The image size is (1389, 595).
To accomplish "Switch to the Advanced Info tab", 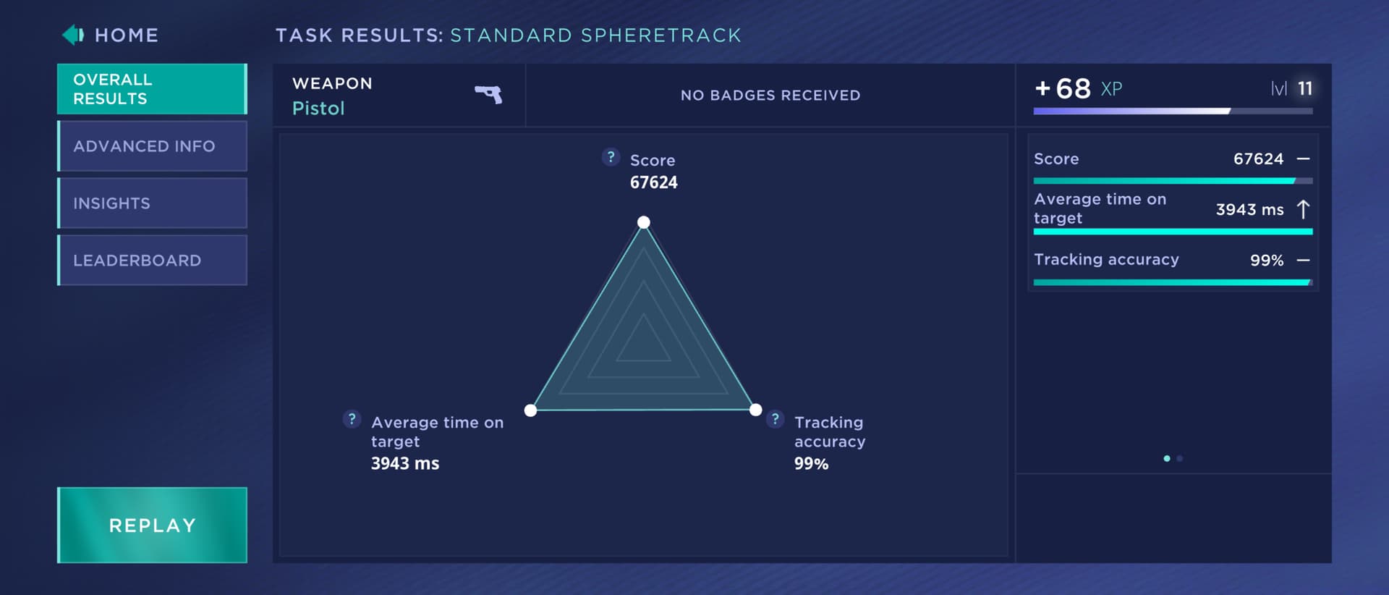I will (152, 146).
